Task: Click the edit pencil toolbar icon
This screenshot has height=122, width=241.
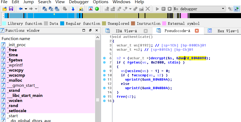Action: [x=141, y=9]
